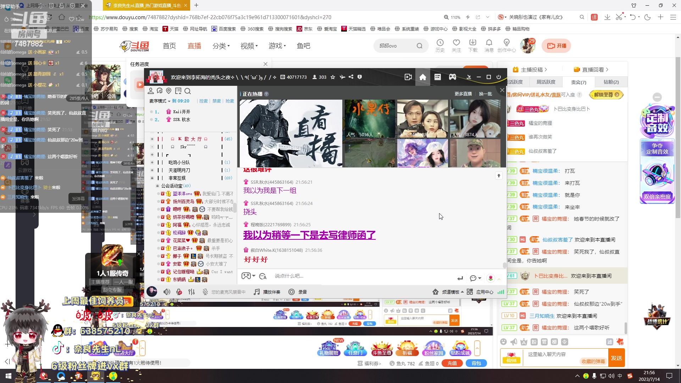Send chat with 发送 button
The width and height of the screenshot is (681, 383).
tap(616, 358)
